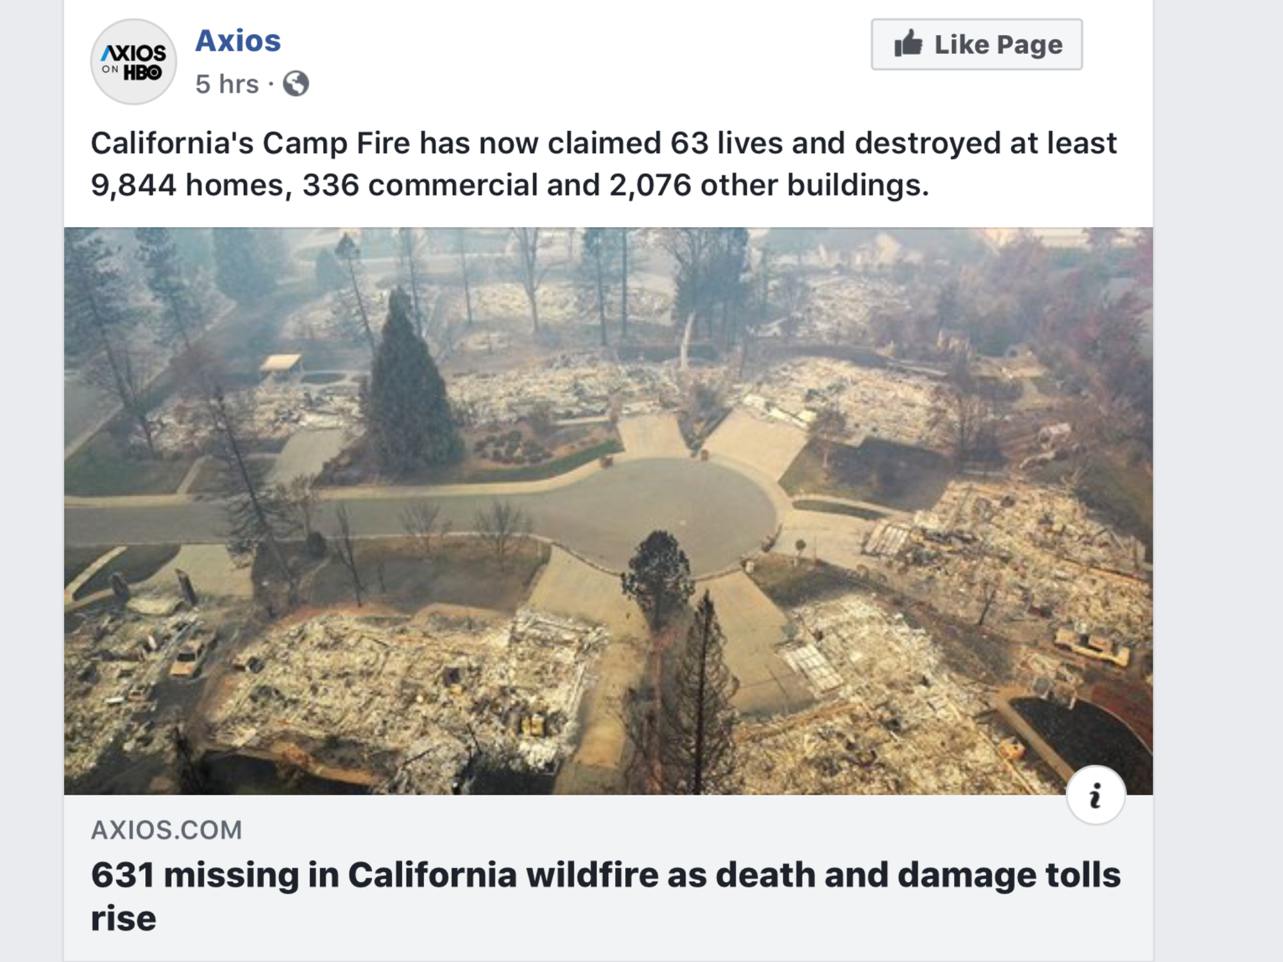Click the word "rise" ending the headline
Viewport: 1283px width, 962px height.
pos(124,918)
